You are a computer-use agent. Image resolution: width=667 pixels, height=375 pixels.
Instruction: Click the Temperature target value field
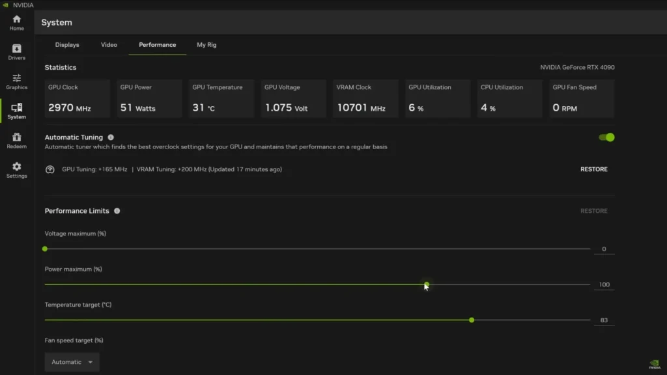tap(604, 320)
